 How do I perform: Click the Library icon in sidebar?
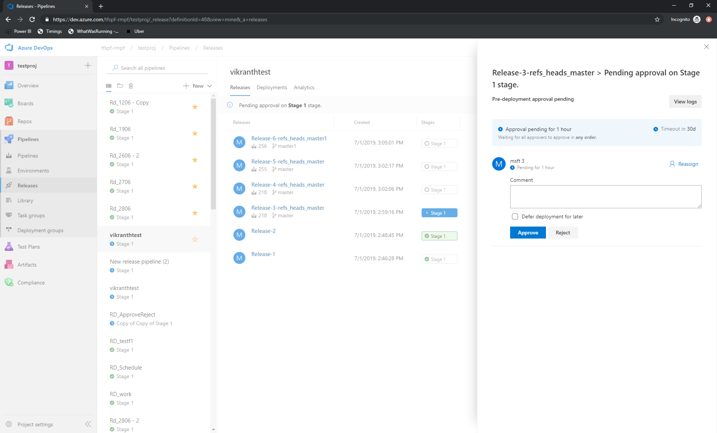[x=9, y=200]
